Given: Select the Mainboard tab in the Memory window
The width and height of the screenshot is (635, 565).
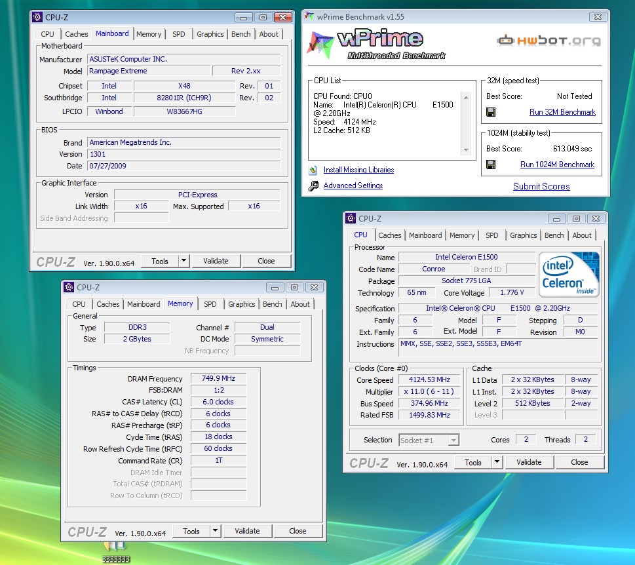Looking at the screenshot, I should tap(144, 304).
